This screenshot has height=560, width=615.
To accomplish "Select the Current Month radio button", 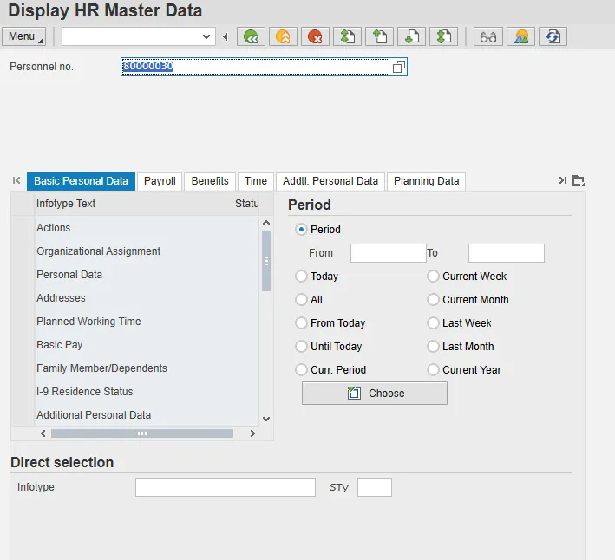I will pyautogui.click(x=434, y=300).
